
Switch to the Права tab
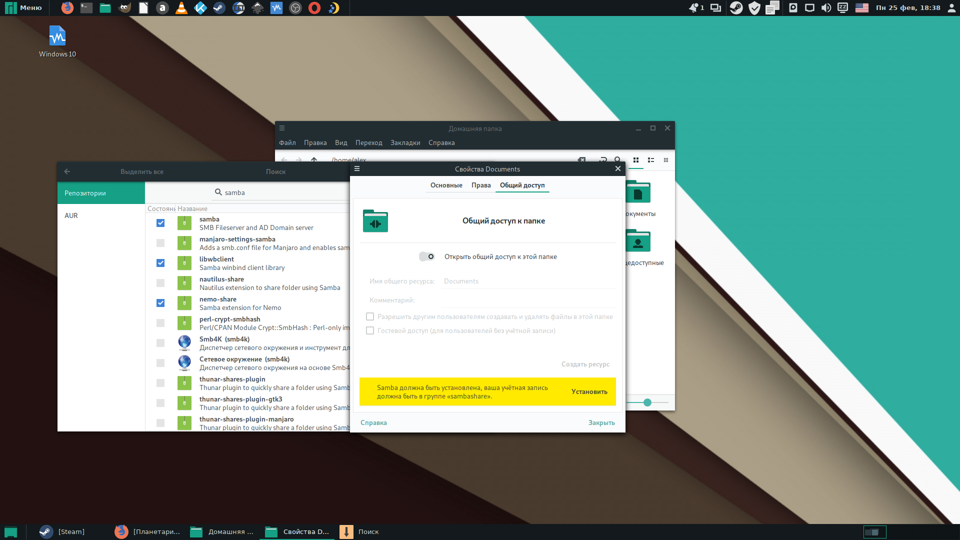[x=481, y=185]
